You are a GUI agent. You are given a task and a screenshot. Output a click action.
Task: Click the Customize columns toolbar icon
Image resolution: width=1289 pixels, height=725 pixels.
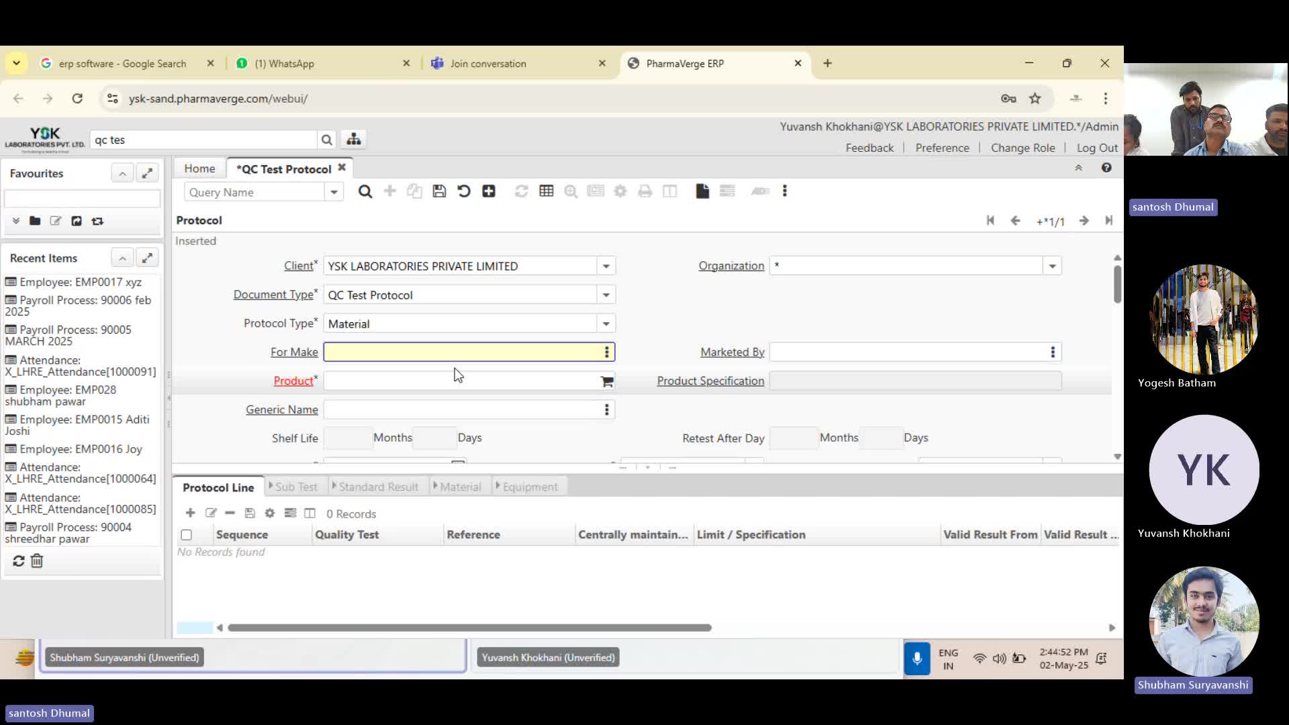pyautogui.click(x=669, y=191)
